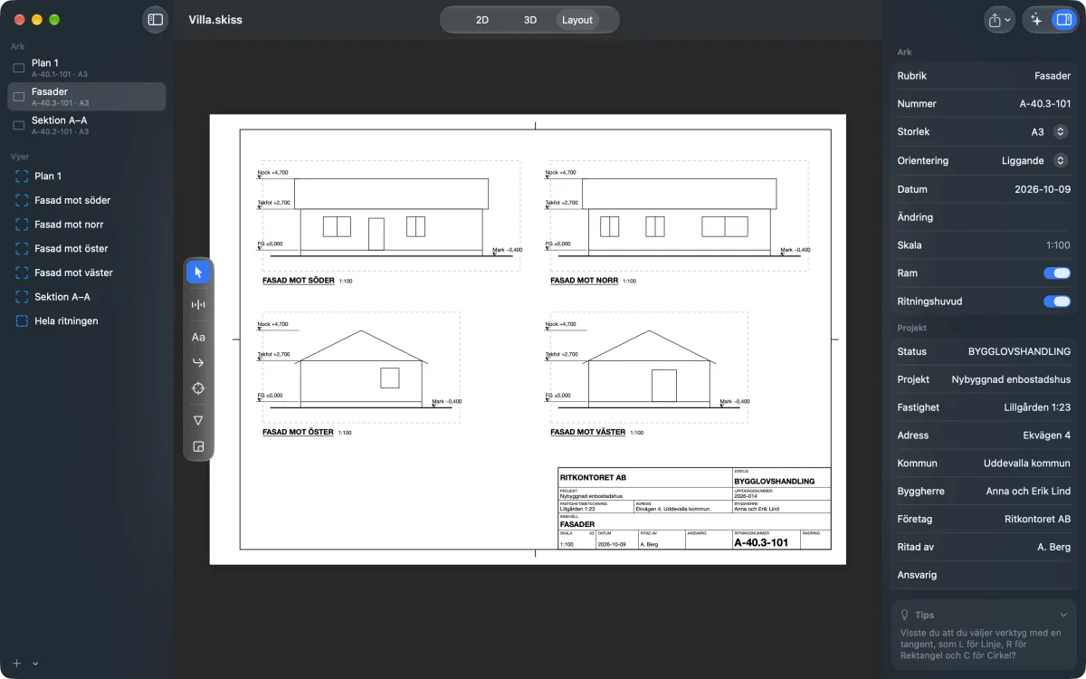Open the Sektion A–A sheet
Screen dimensions: 1086x679
[87, 125]
